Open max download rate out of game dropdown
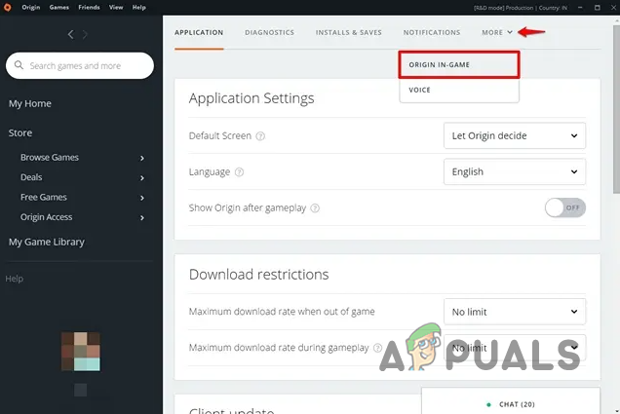This screenshot has width=620, height=414. tap(515, 312)
